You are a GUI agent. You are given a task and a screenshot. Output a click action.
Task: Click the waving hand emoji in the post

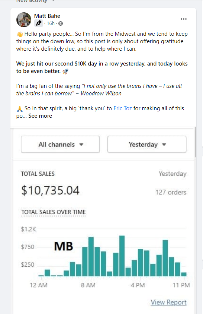coord(20,34)
